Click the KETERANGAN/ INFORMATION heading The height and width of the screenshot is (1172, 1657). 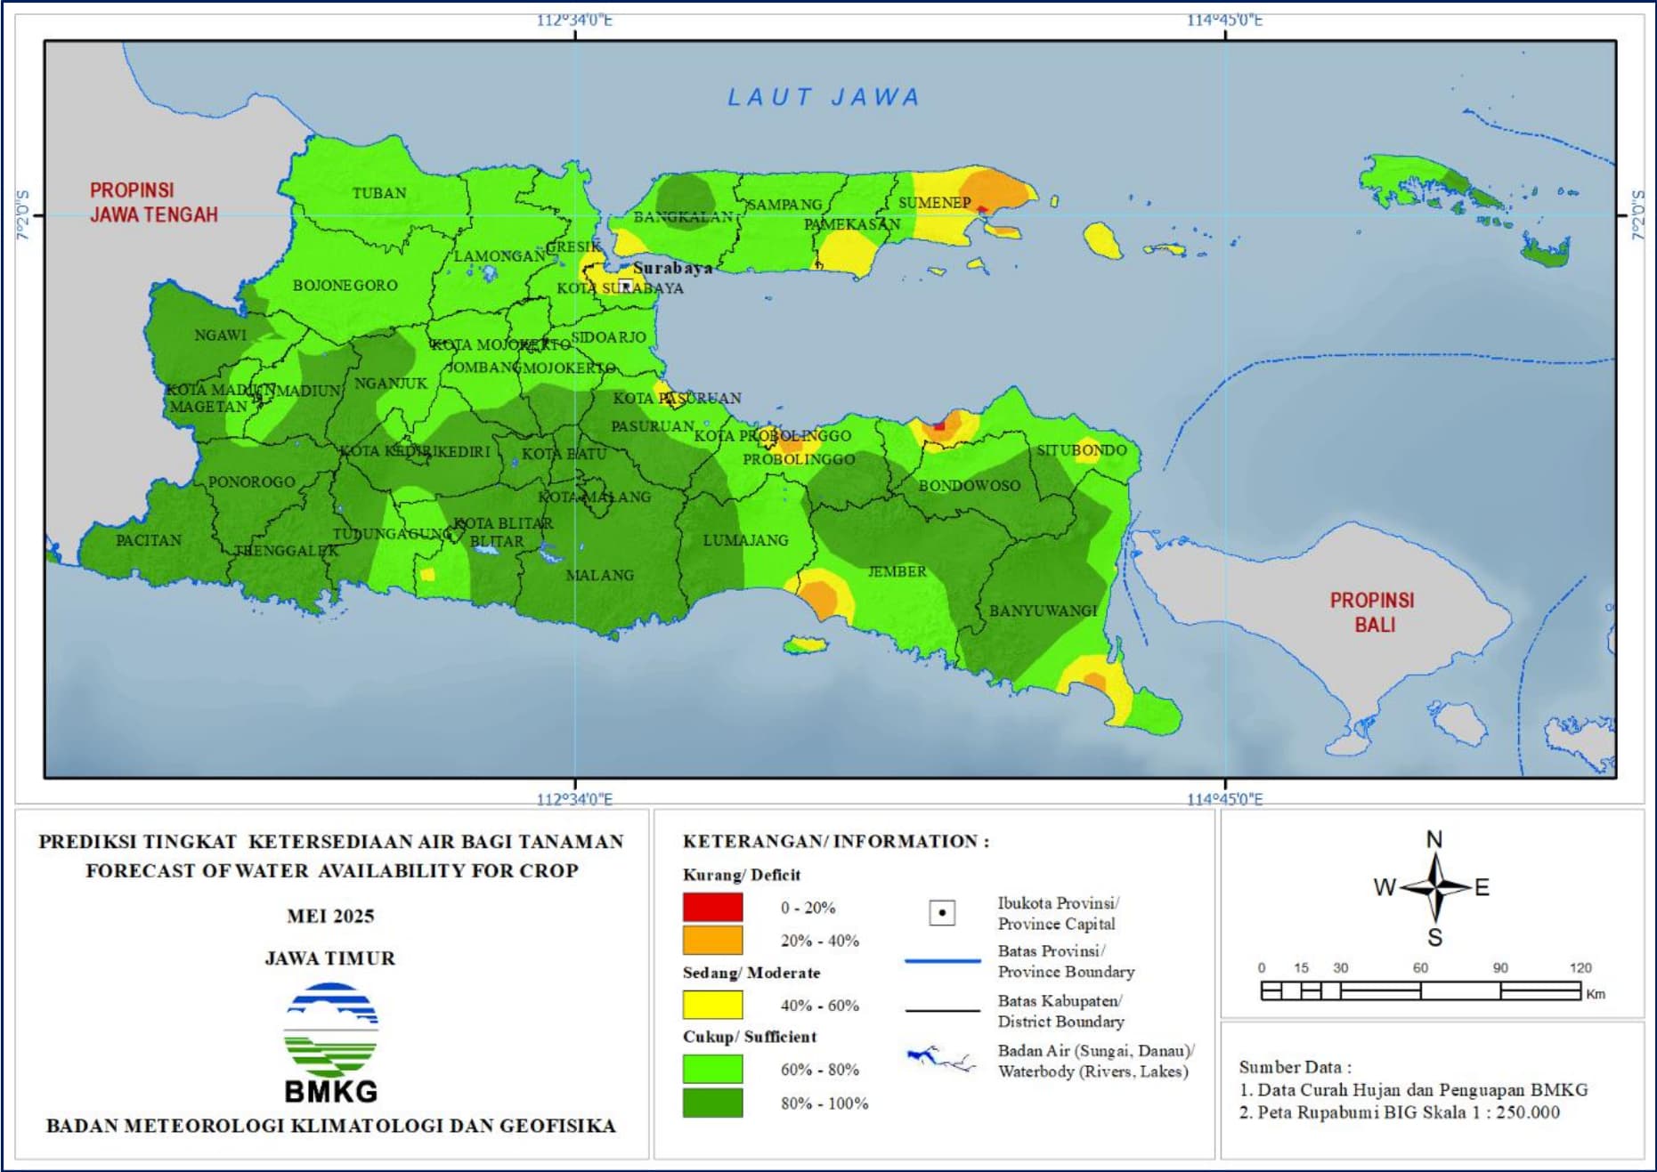[x=836, y=841]
